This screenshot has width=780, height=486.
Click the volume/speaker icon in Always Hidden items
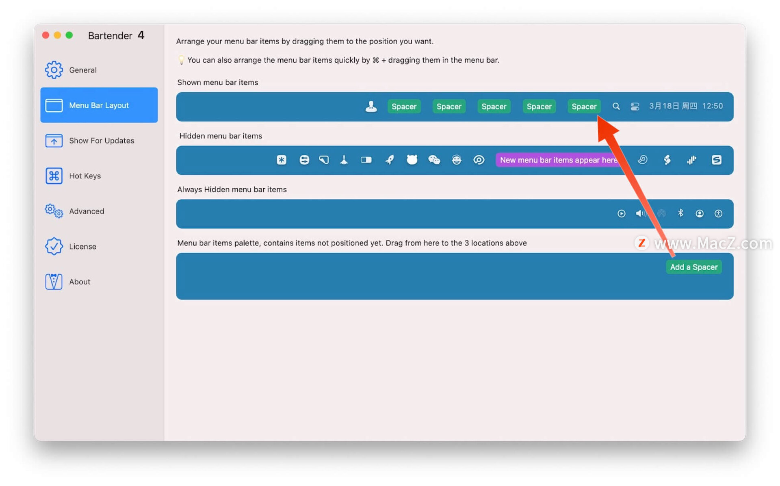641,213
